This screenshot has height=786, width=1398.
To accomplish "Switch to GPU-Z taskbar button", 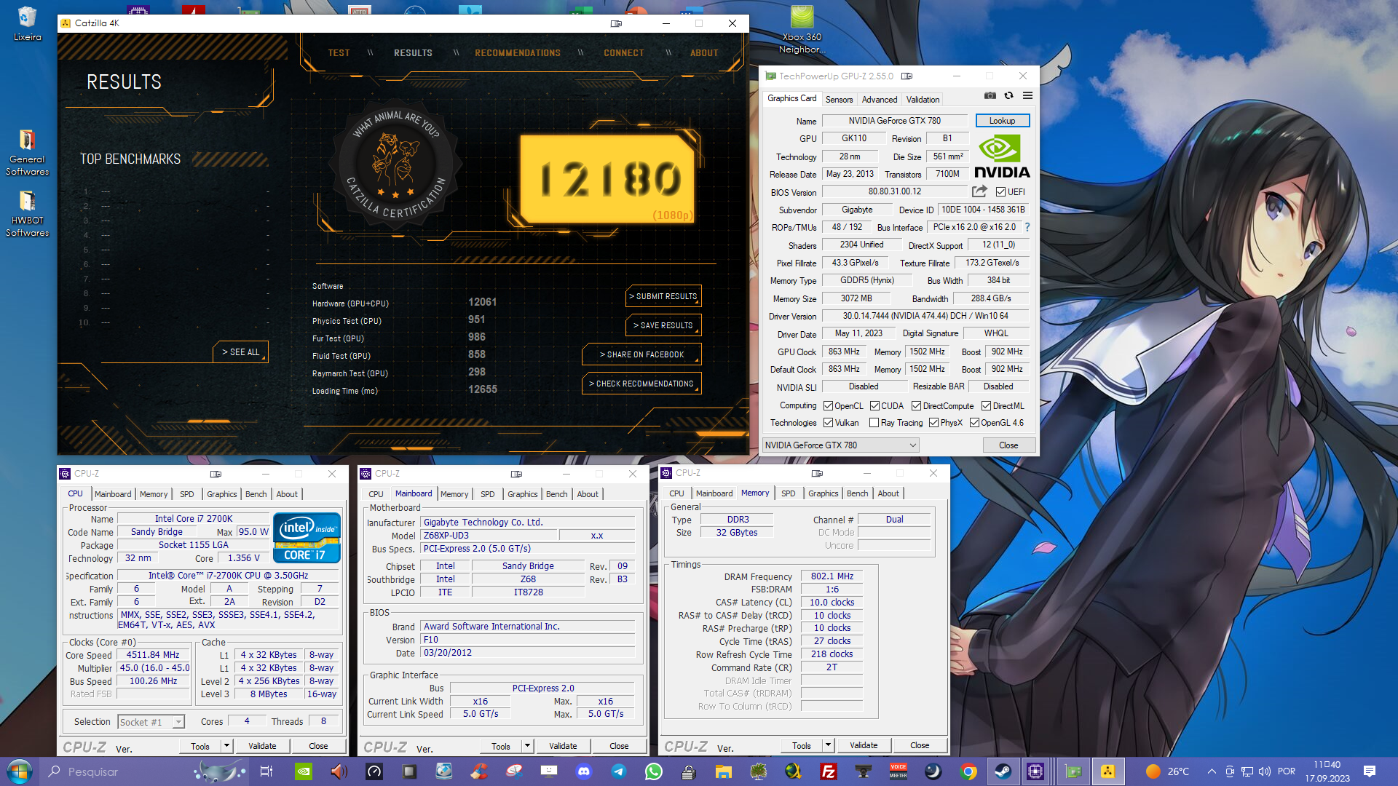I will [x=1073, y=771].
